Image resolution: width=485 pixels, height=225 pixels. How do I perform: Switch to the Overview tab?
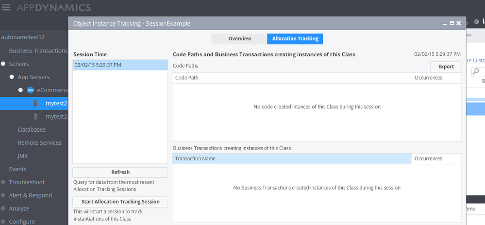pyautogui.click(x=239, y=39)
